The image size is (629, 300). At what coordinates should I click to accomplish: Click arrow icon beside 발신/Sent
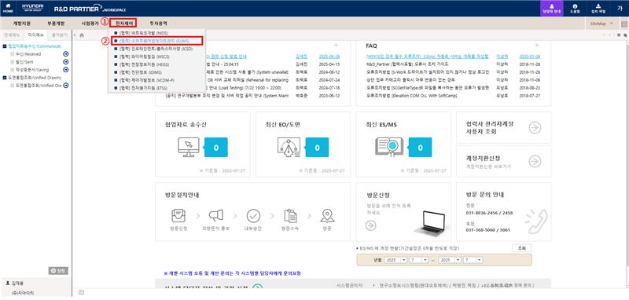66,61
